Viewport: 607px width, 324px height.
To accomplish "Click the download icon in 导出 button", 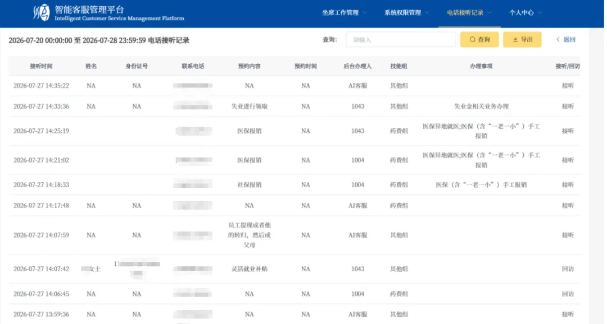I will tap(515, 39).
